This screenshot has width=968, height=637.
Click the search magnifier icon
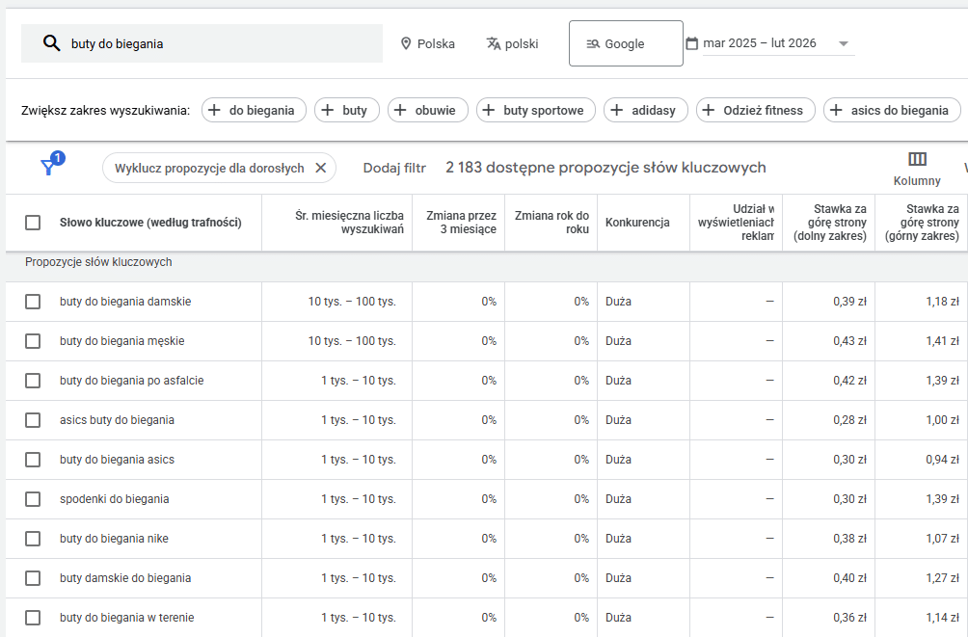point(52,43)
